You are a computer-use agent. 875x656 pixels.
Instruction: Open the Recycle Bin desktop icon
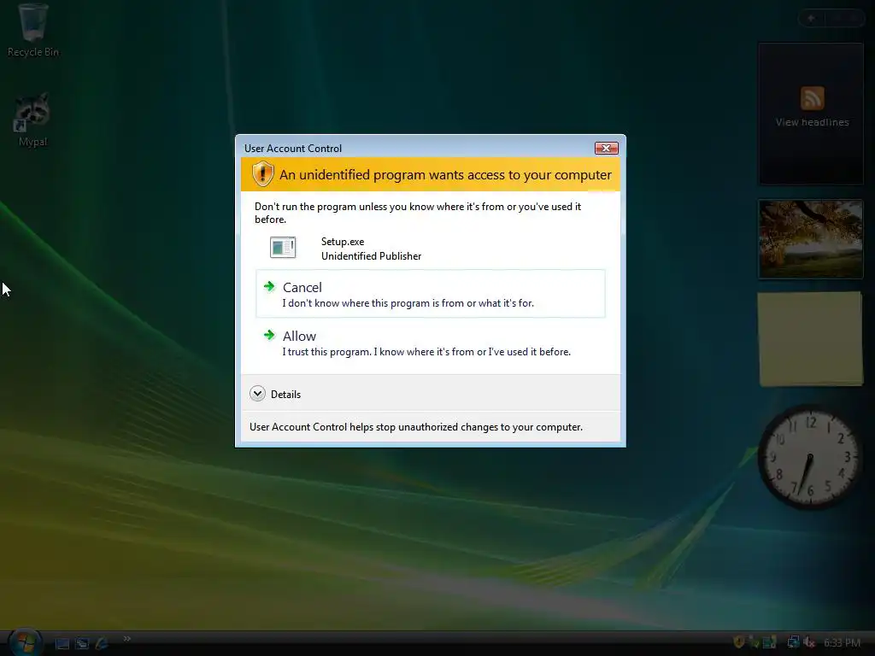point(33,30)
